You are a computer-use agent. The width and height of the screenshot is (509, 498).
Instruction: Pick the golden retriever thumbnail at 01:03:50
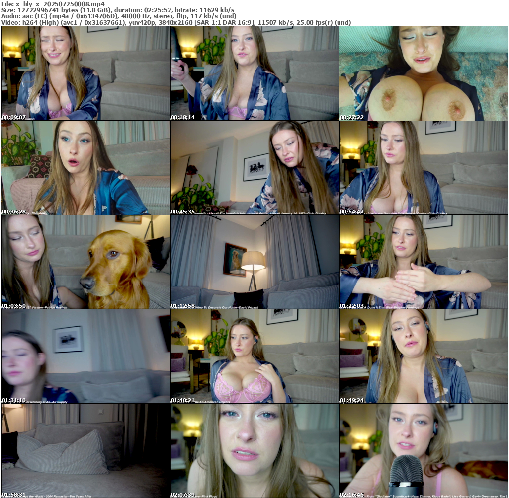(85, 262)
